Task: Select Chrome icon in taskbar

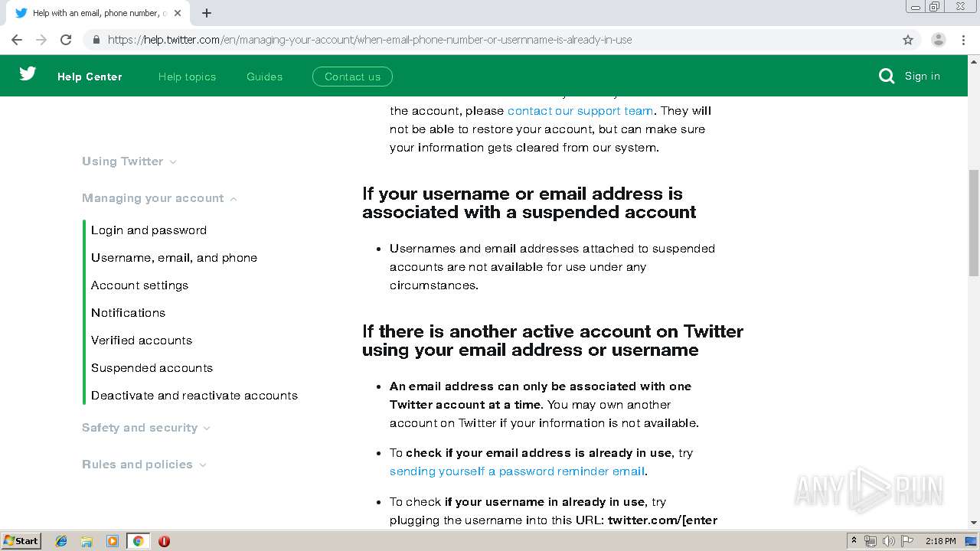Action: [138, 541]
